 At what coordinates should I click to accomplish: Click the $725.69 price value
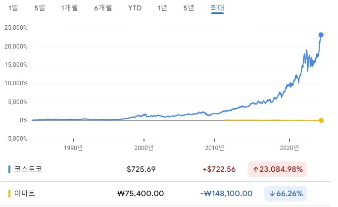141,169
